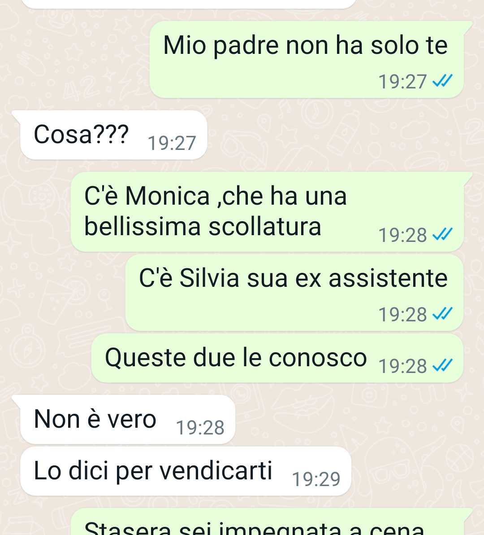Tap blue double-check on 'bellissima scollatura' message
This screenshot has width=484, height=535.
point(442,234)
